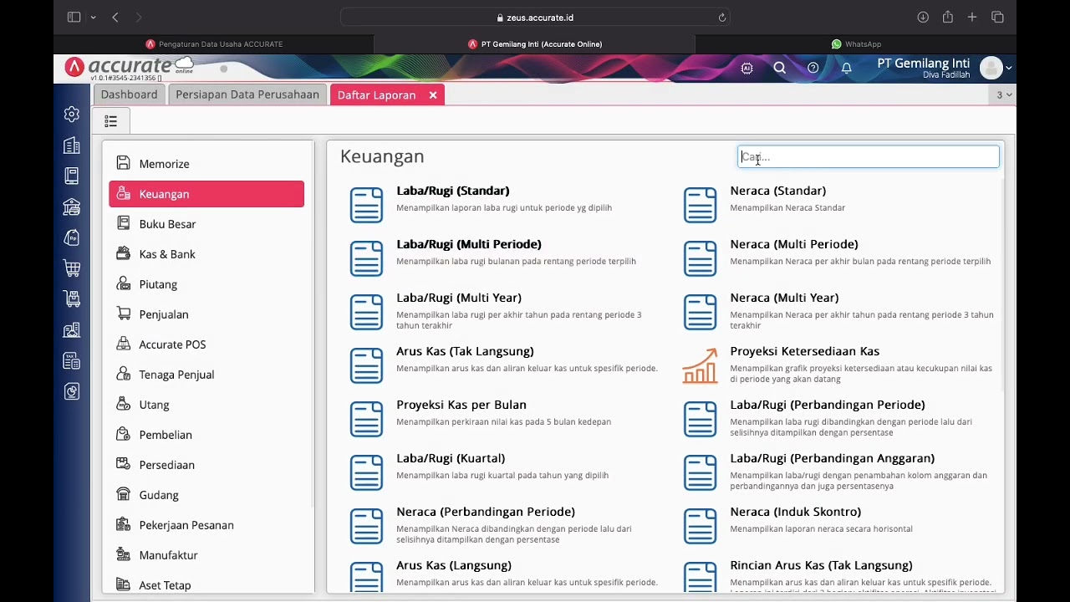
Task: Click the Accurate Online logo
Action: coord(130,68)
